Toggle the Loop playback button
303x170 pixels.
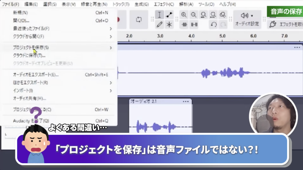pos(139,20)
